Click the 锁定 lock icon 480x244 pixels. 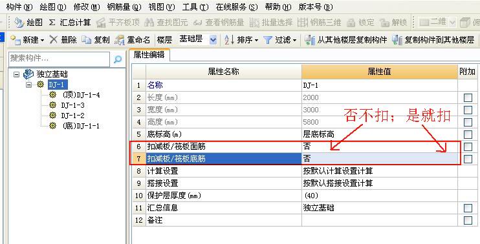351,23
